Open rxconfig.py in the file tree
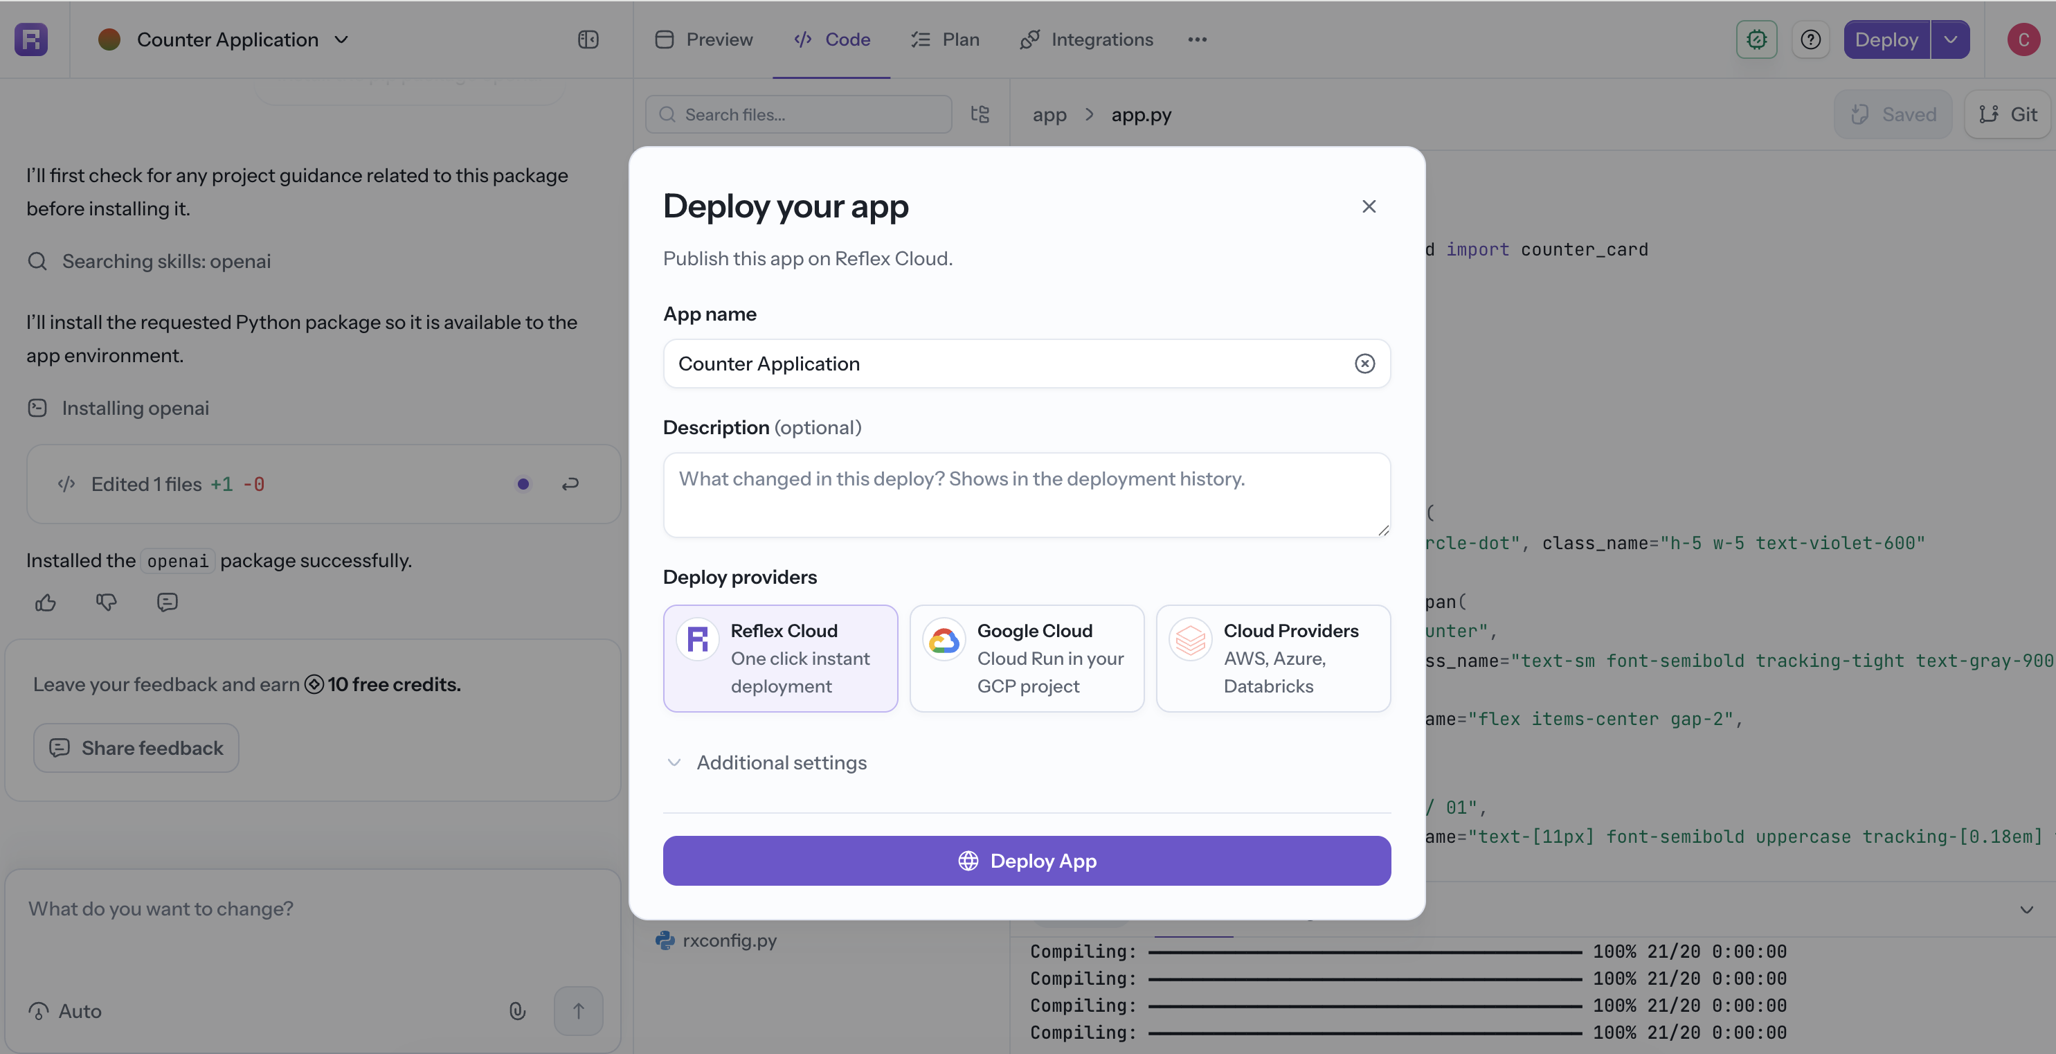Viewport: 2056px width, 1054px height. [716, 940]
